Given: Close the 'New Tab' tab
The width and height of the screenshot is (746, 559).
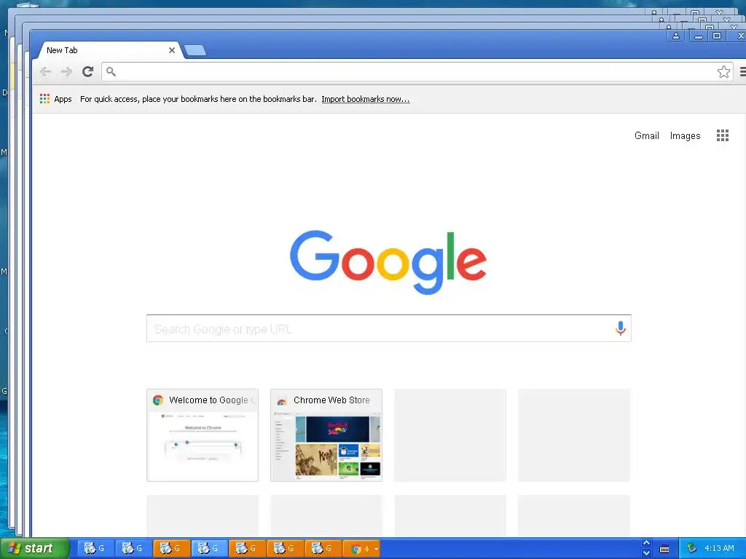Looking at the screenshot, I should (x=172, y=50).
